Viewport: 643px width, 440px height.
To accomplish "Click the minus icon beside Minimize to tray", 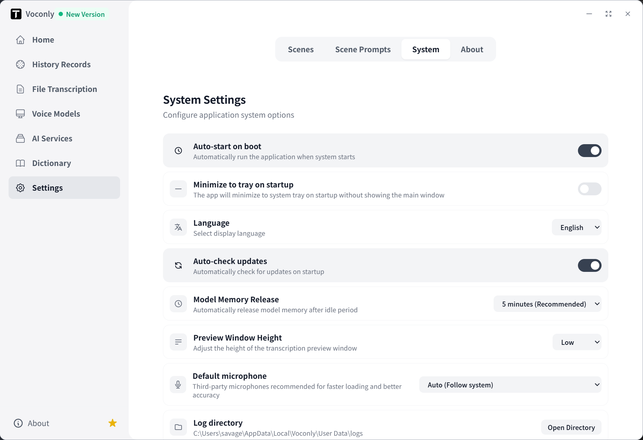I will [x=178, y=189].
